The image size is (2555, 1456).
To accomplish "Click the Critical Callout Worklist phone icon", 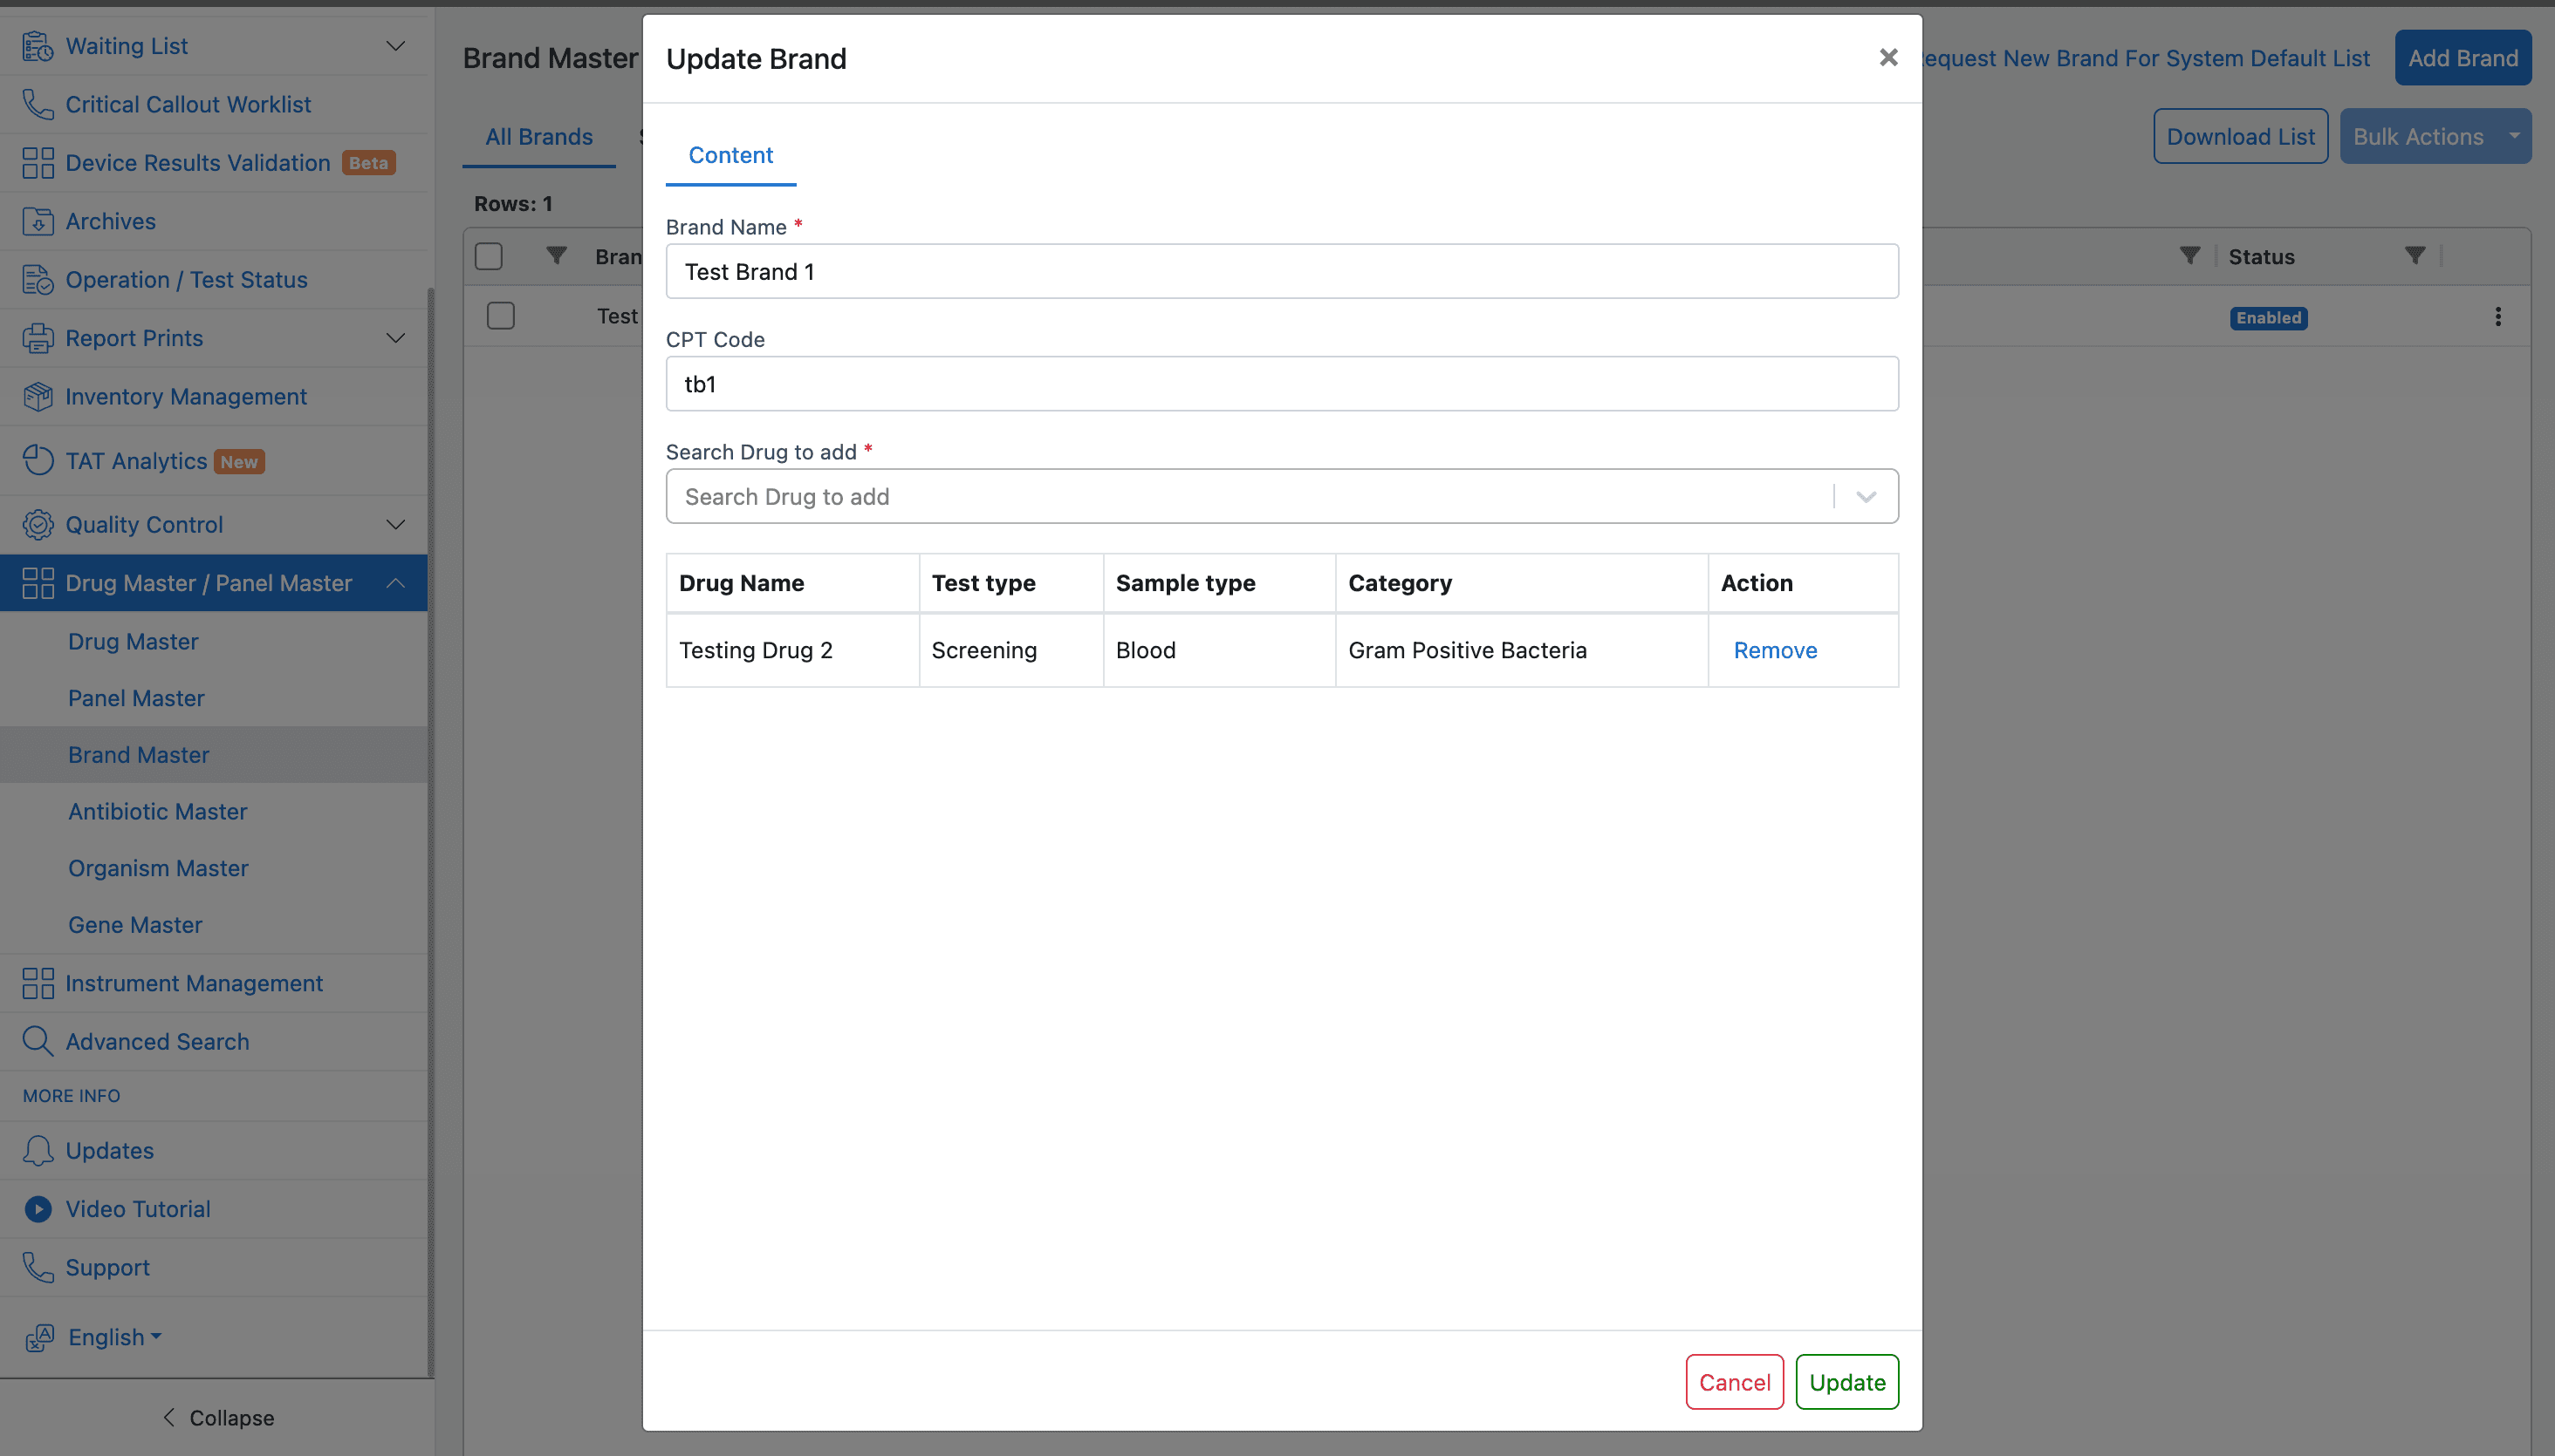I will pos(38,104).
